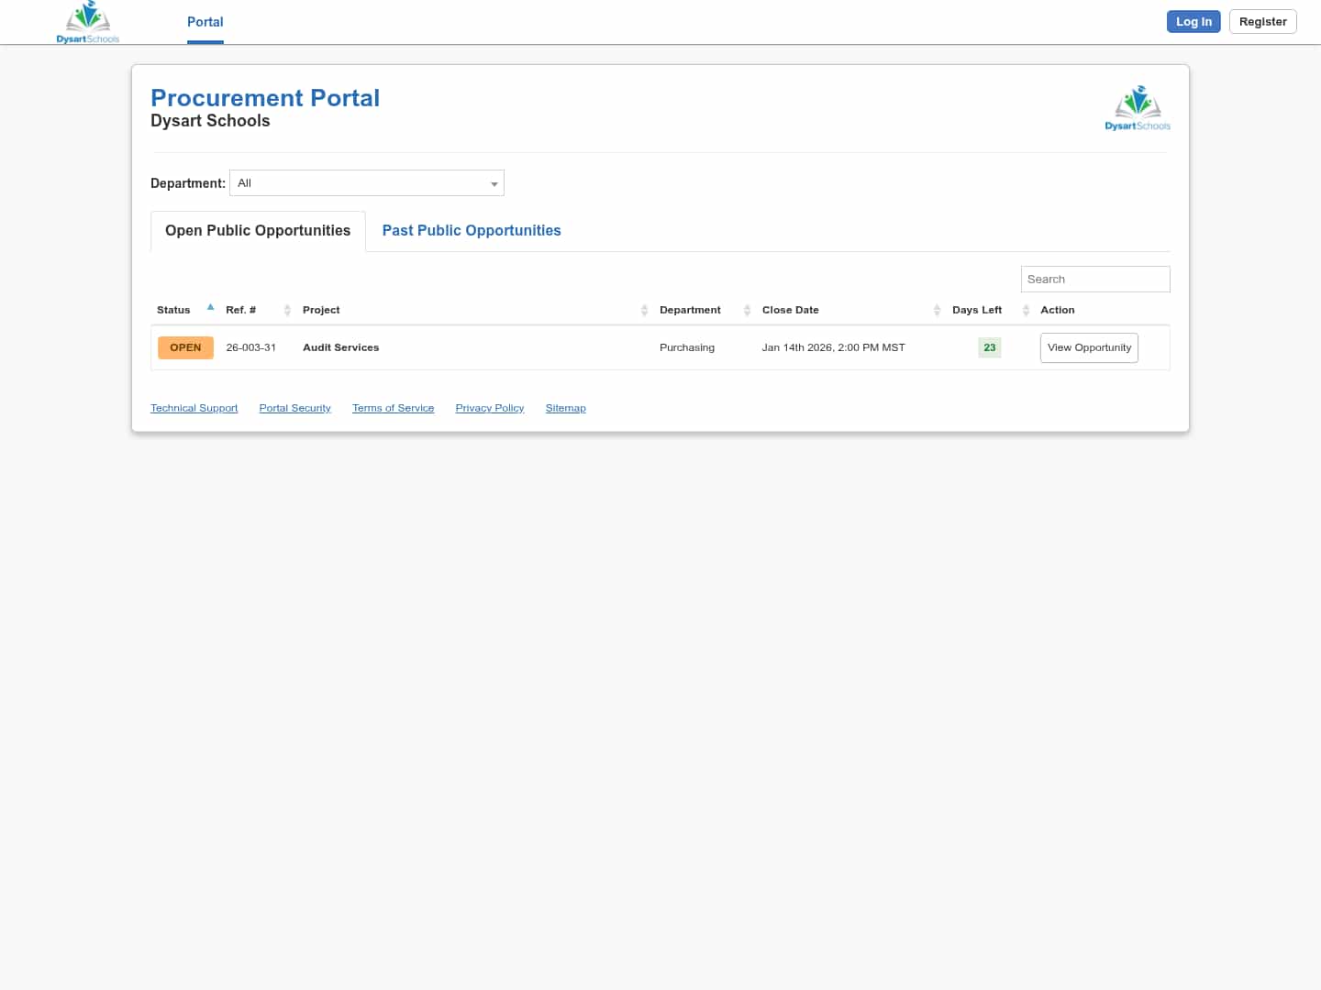Sort by the Close Date column arrows

937,310
